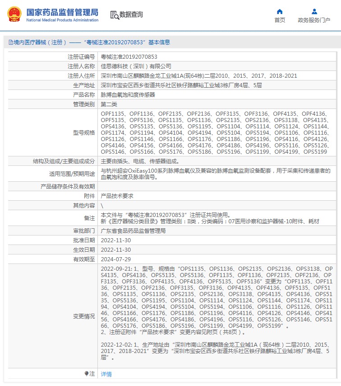Click the 产品名称 label
The image size is (341, 386).
point(84,95)
